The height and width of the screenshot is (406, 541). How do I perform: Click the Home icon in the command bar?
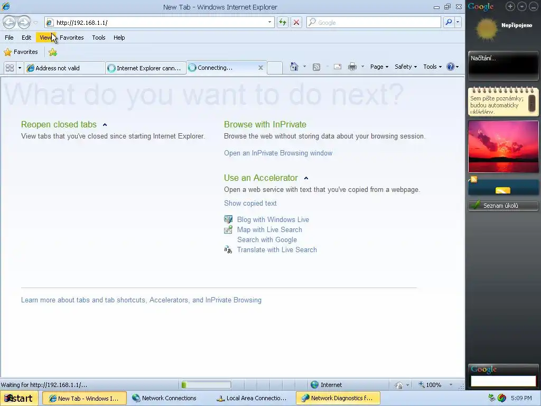[294, 67]
